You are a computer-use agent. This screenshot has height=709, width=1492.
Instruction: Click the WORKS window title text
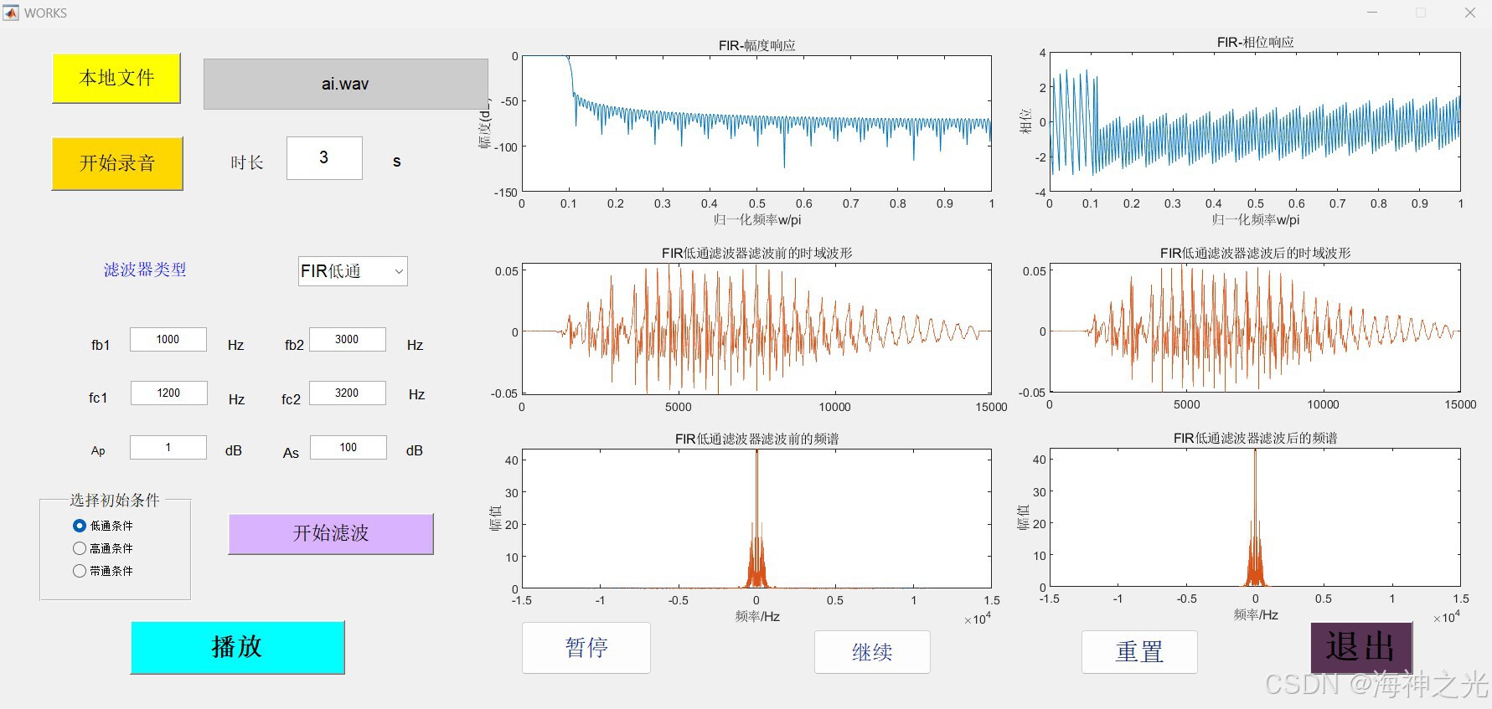[x=45, y=13]
